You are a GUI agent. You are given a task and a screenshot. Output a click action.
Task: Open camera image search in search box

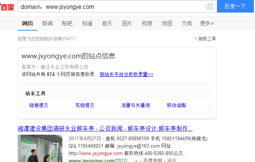coord(209,7)
